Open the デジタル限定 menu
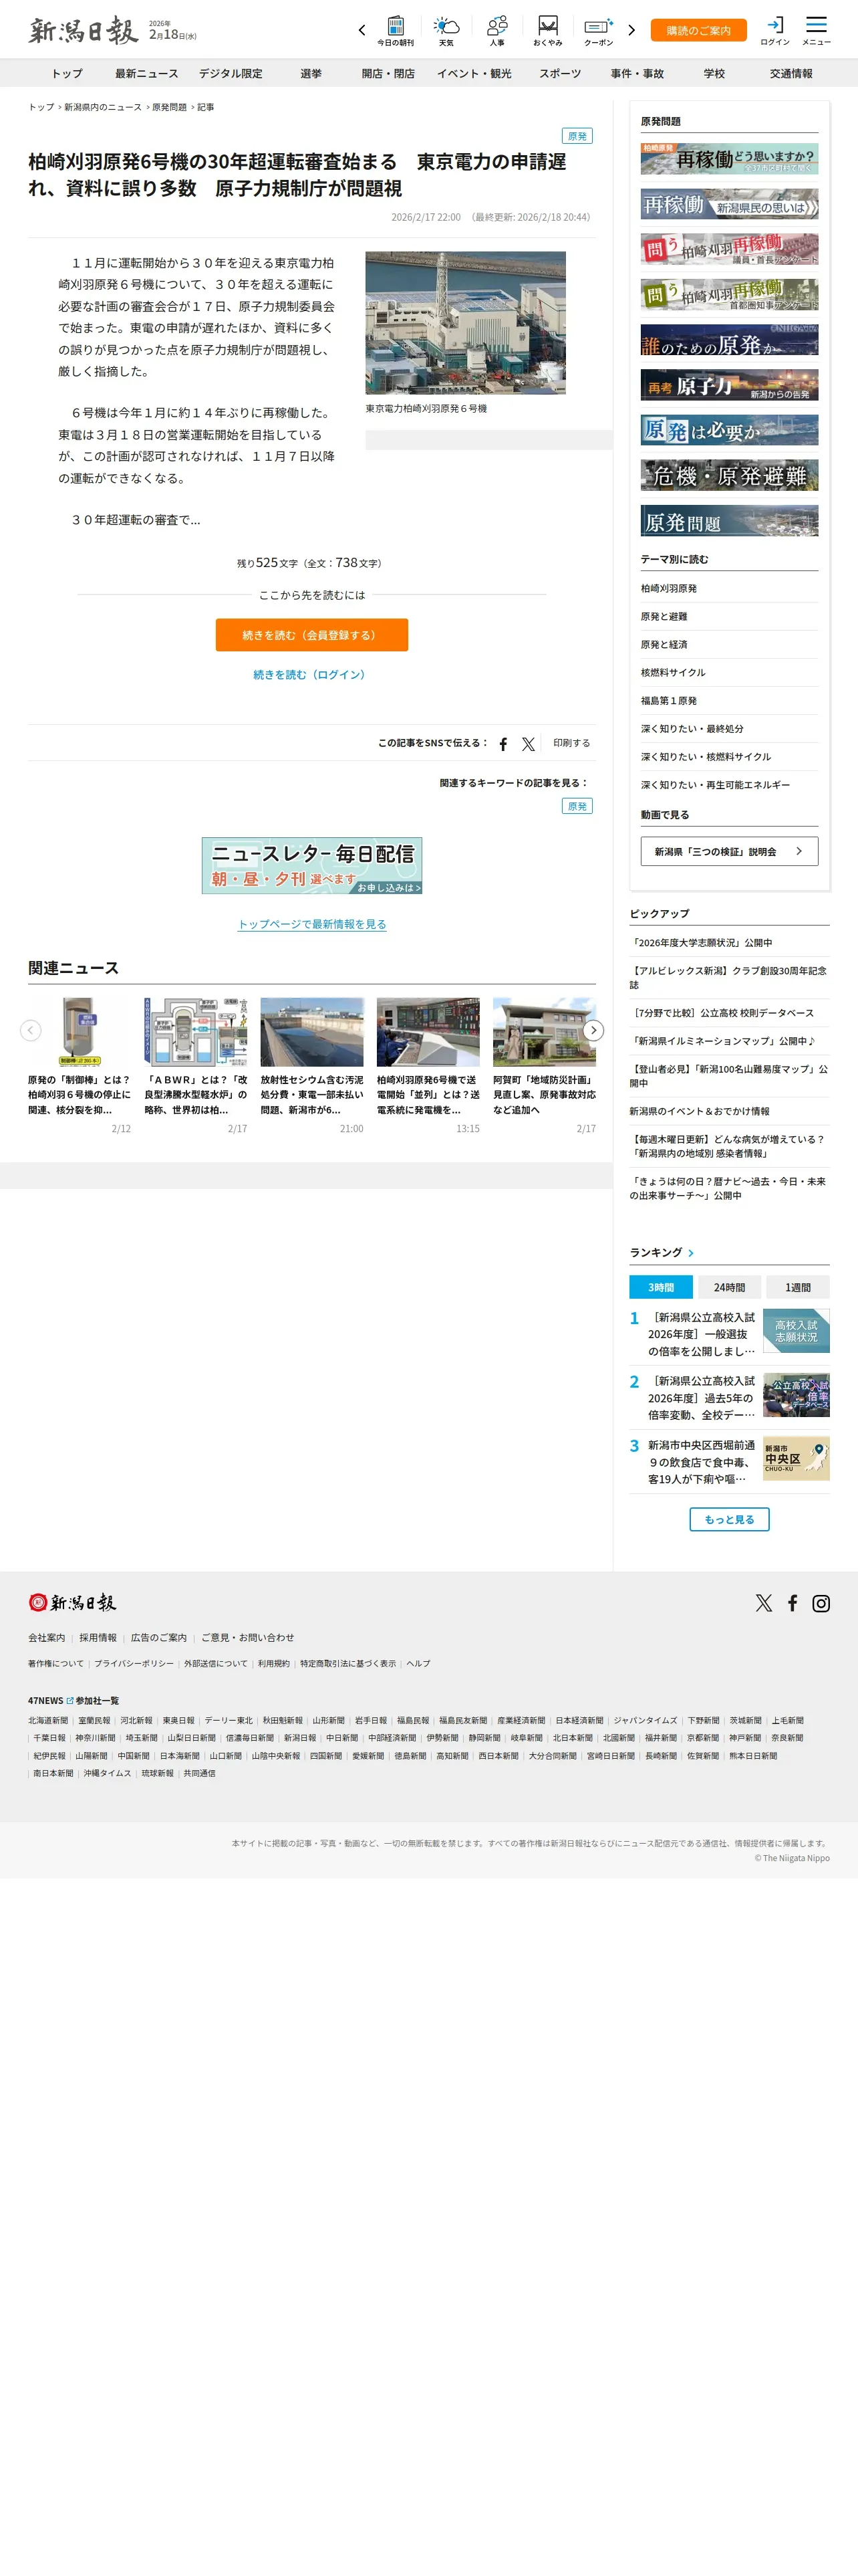Viewport: 858px width, 2576px height. pyautogui.click(x=231, y=73)
